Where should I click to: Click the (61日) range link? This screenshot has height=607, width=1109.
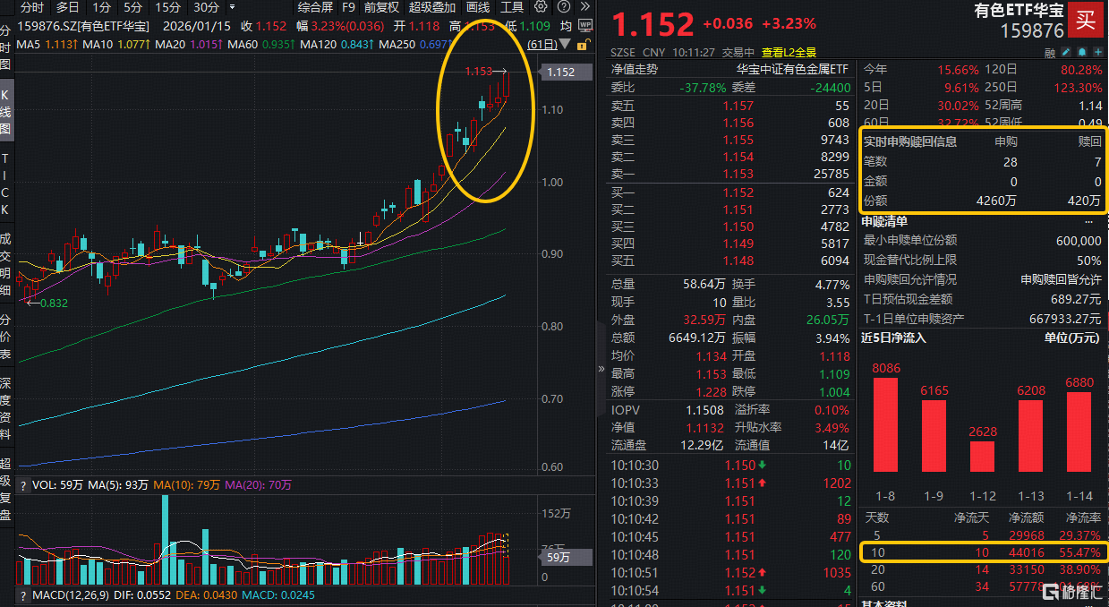click(x=542, y=44)
